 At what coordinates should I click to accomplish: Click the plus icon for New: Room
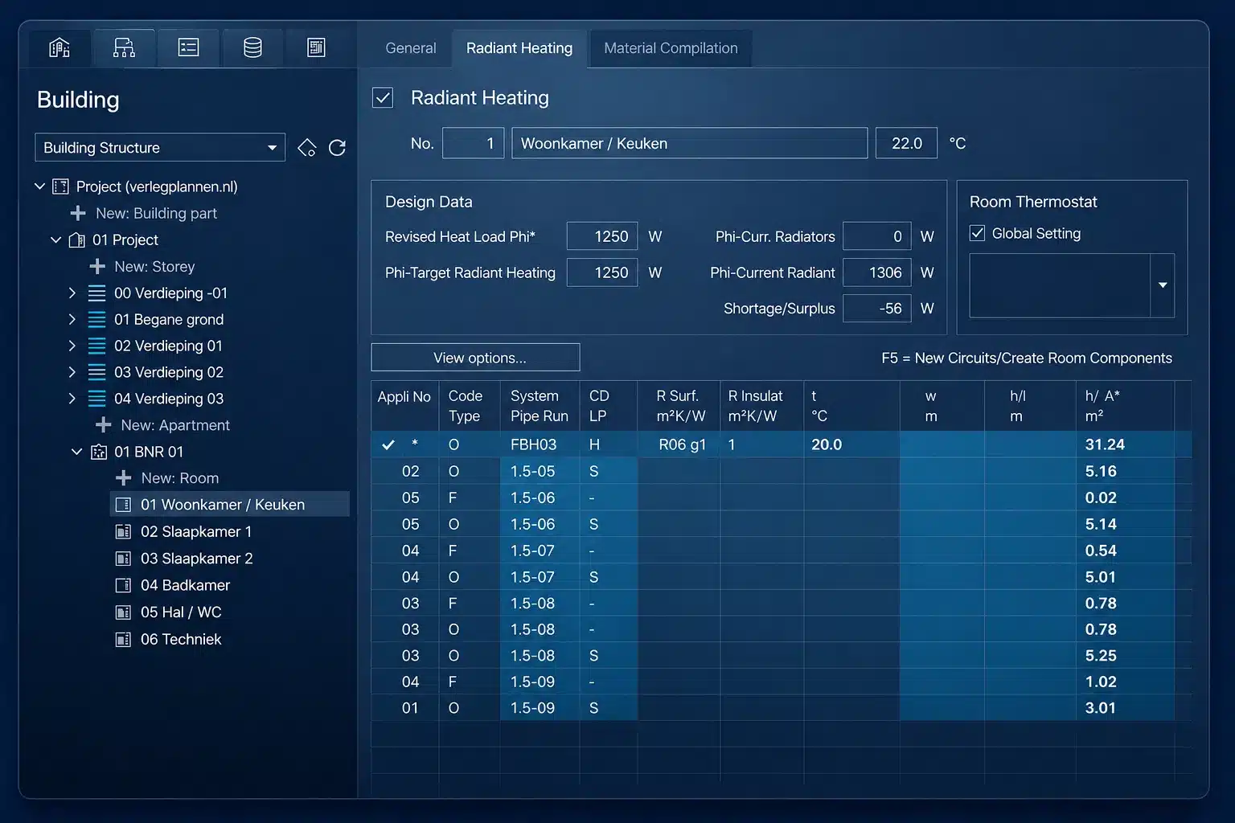click(x=124, y=478)
